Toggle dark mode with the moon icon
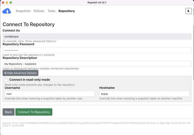 pos(188,11)
